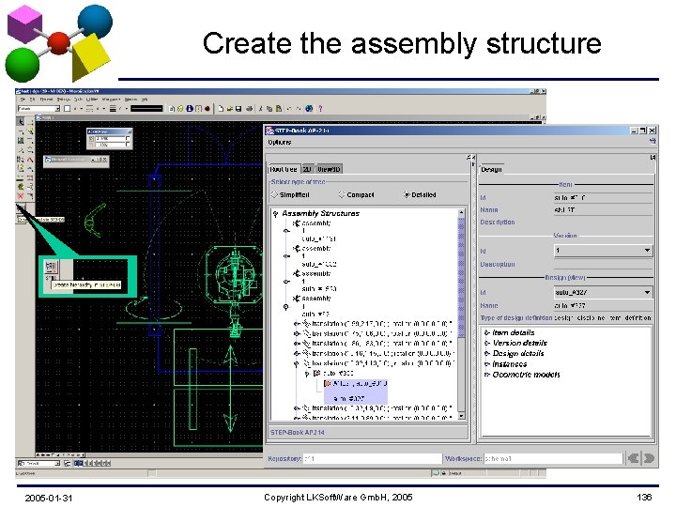Click the STEP icon in the green callout
This screenshot has width=676, height=507.
tap(51, 268)
